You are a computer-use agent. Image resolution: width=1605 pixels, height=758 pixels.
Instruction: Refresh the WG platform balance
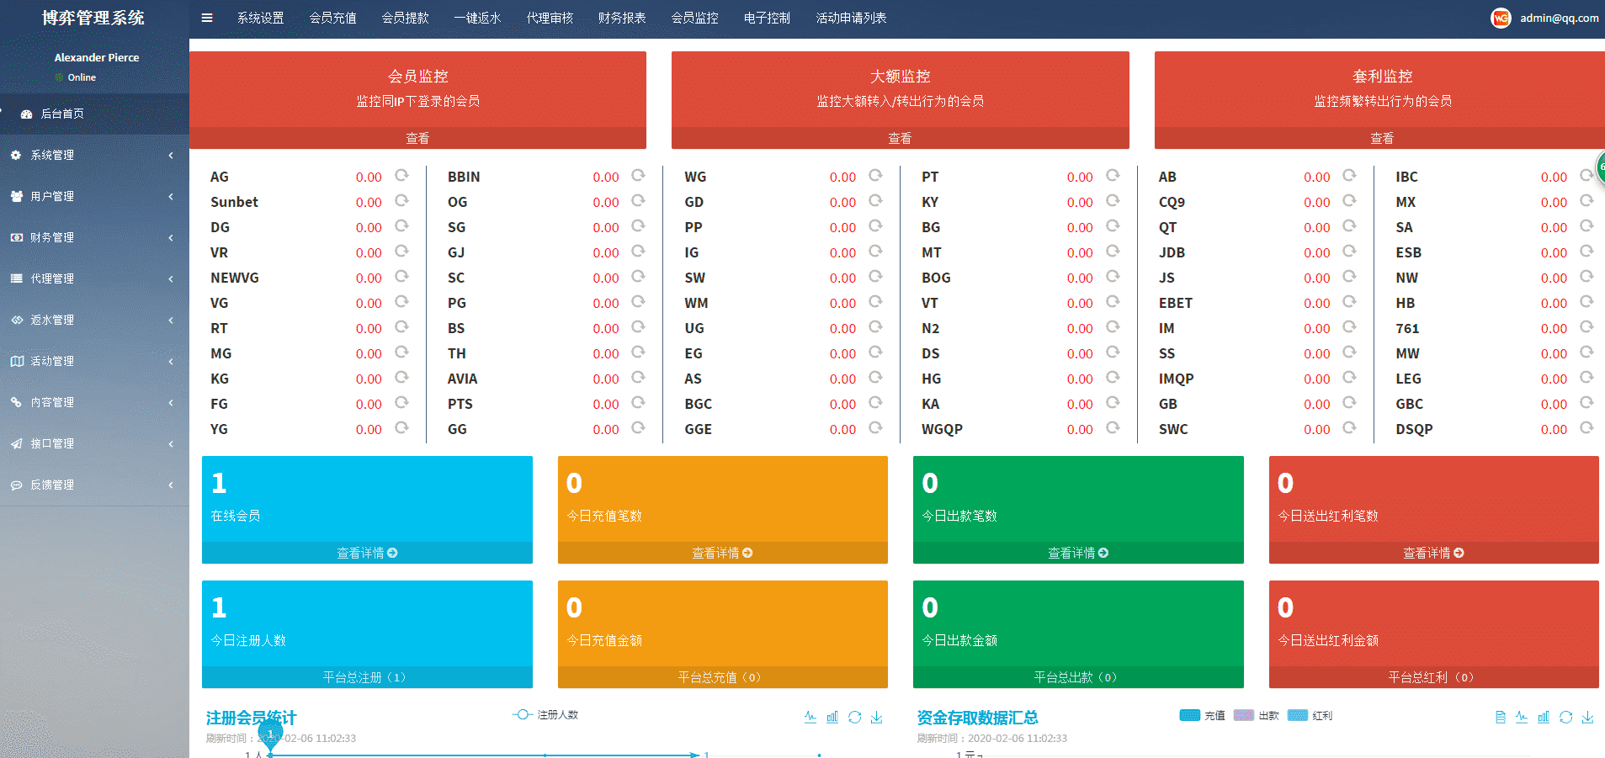coord(875,175)
